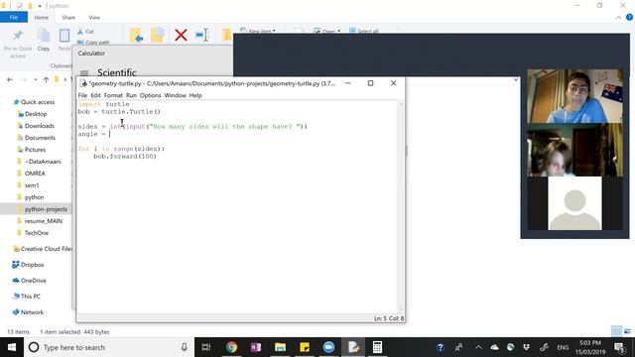This screenshot has width=635, height=357.
Task: Click the Copy to folder icon
Action: 157,36
